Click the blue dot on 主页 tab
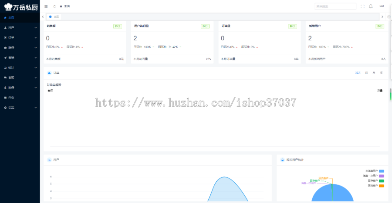The width and height of the screenshot is (392, 203). pos(50,16)
